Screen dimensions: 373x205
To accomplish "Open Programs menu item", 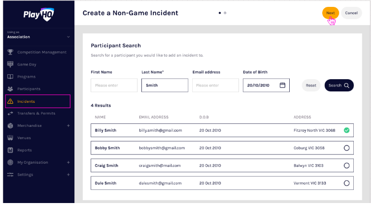I will point(27,77).
